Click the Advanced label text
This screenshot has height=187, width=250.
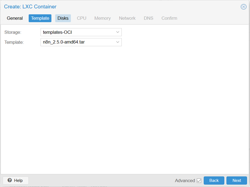(x=185, y=181)
